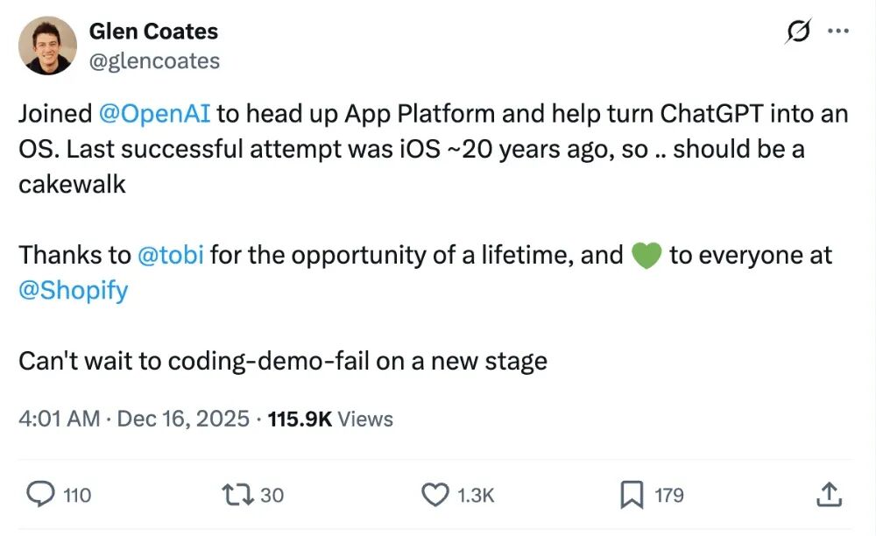Open the three-dot more options menu
The width and height of the screenshot is (876, 536).
(x=839, y=32)
